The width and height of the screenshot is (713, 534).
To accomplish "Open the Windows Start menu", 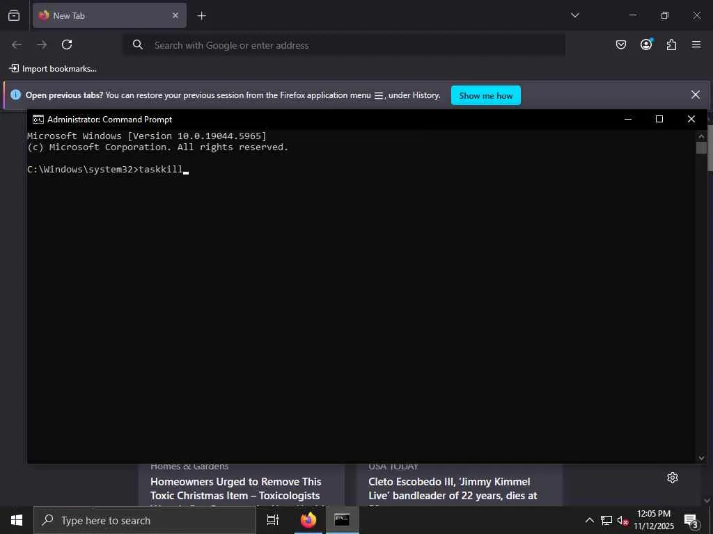I will pos(17,520).
